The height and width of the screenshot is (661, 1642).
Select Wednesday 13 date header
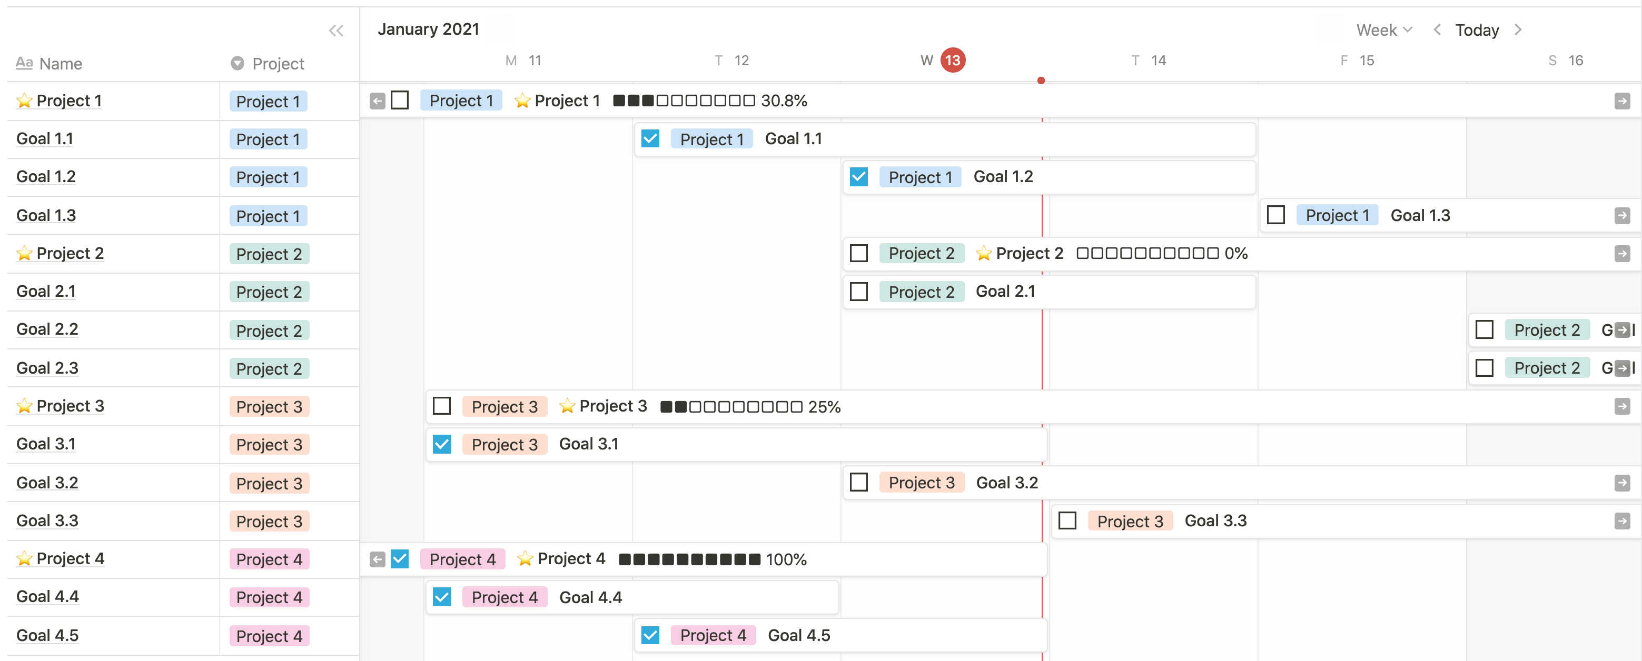[x=943, y=61]
